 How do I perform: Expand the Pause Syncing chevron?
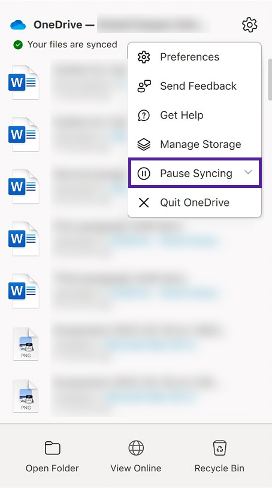pyautogui.click(x=248, y=172)
